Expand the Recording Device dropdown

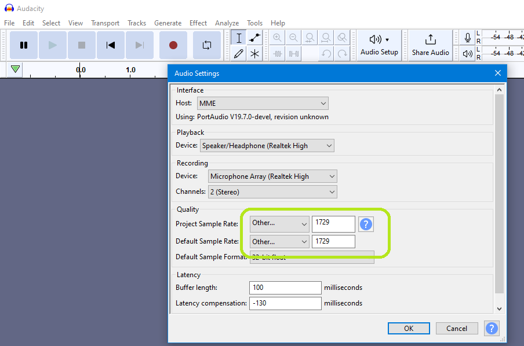[x=272, y=176]
